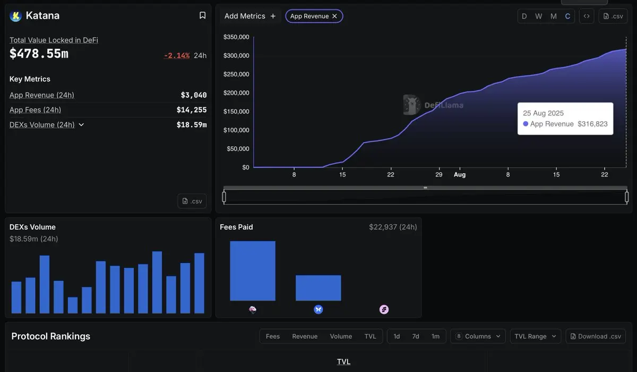Viewport: 637px width, 372px height.
Task: Select the TVL tab in Protocol Rankings
Action: pos(370,336)
